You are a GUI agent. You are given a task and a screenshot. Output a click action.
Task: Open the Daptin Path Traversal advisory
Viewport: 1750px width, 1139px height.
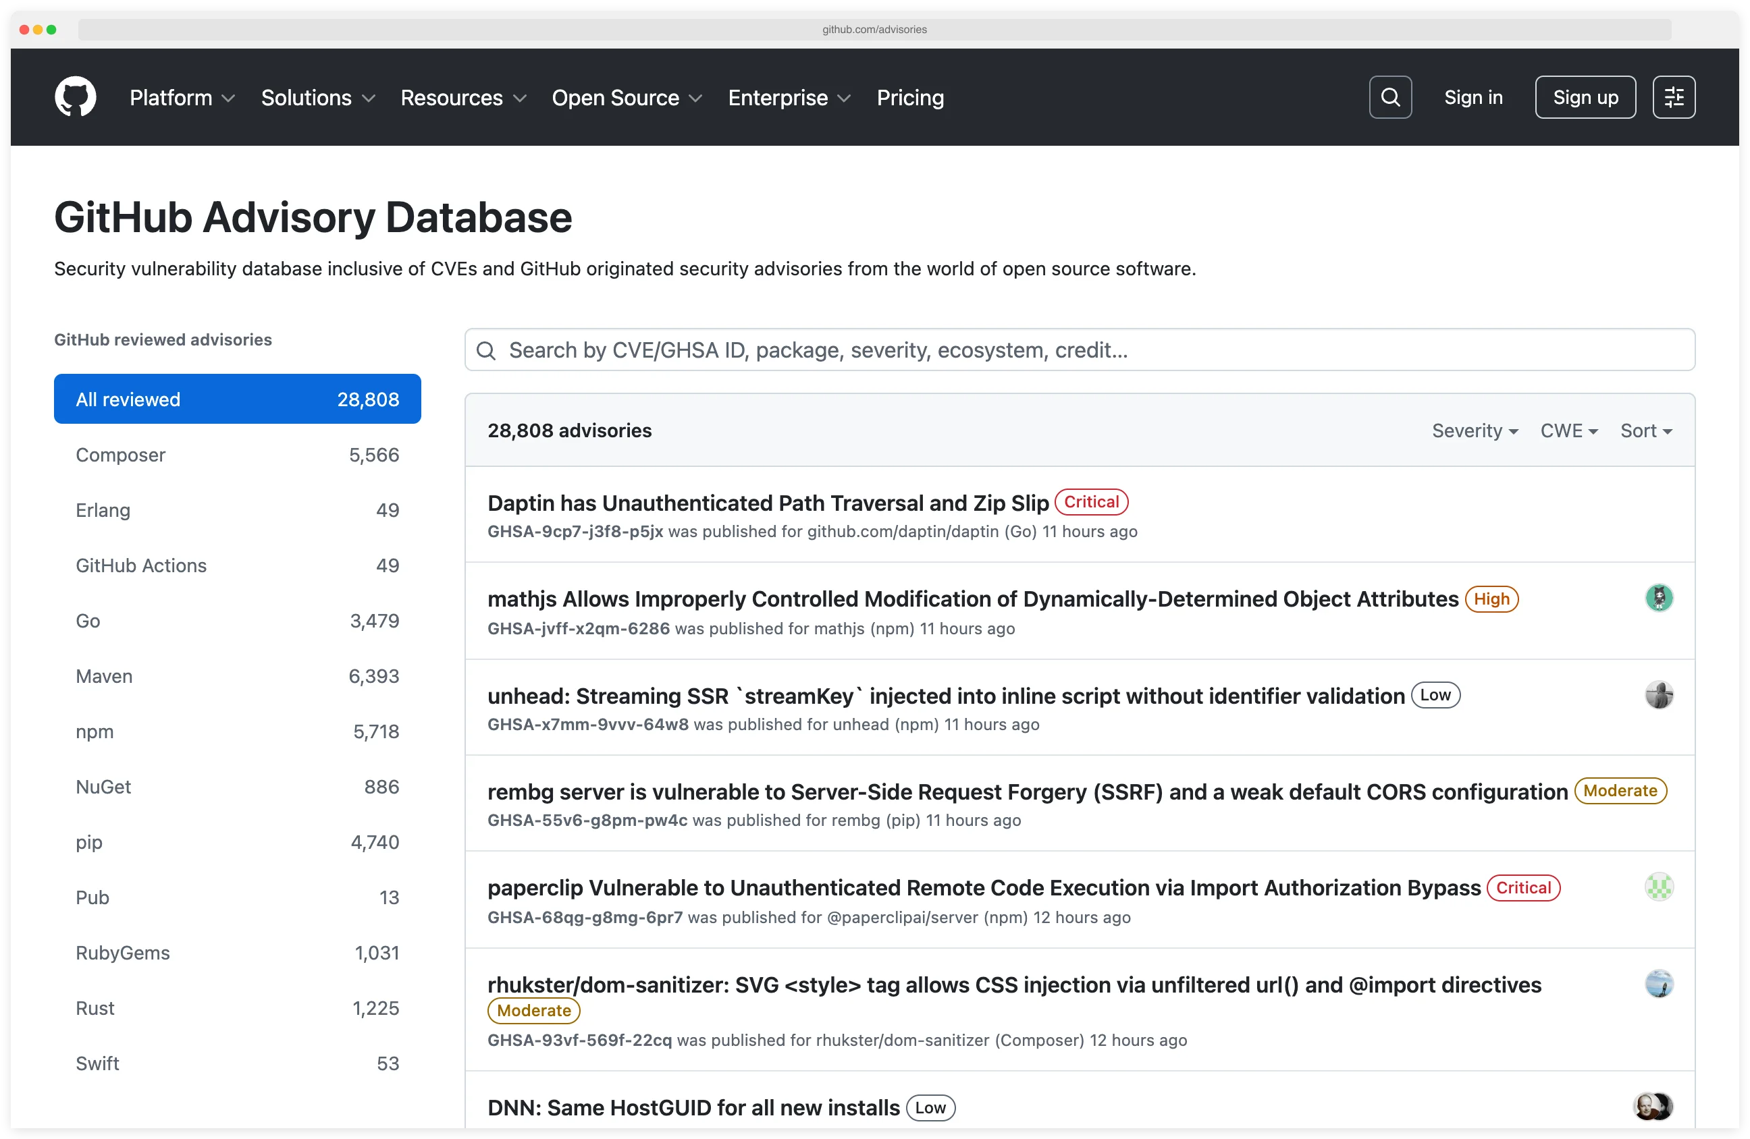pos(768,503)
